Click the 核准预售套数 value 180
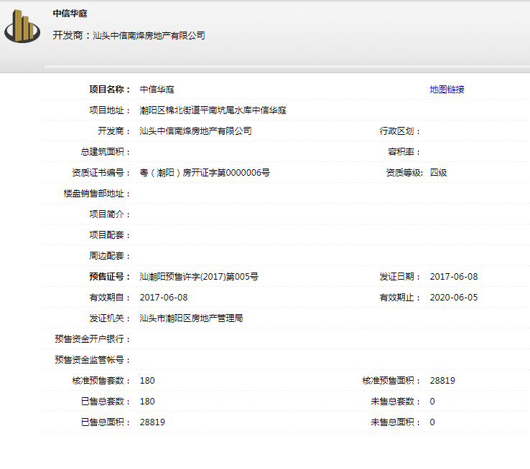The height and width of the screenshot is (469, 530). [147, 381]
